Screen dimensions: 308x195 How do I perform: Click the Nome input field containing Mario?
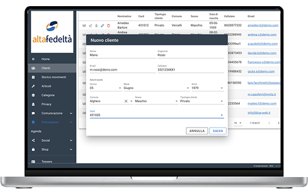coord(123,55)
